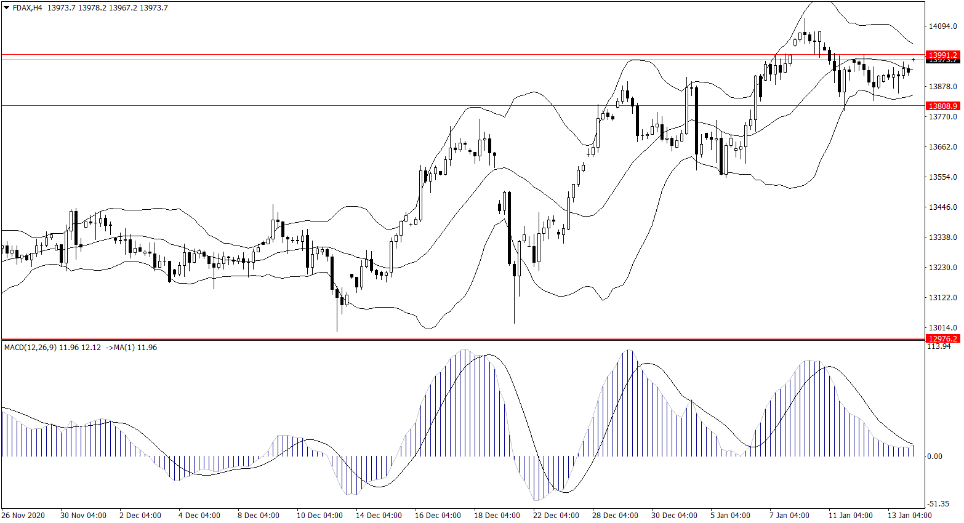The image size is (964, 523).
Task: Click the FDAX,H4 symbol title
Action: point(27,8)
